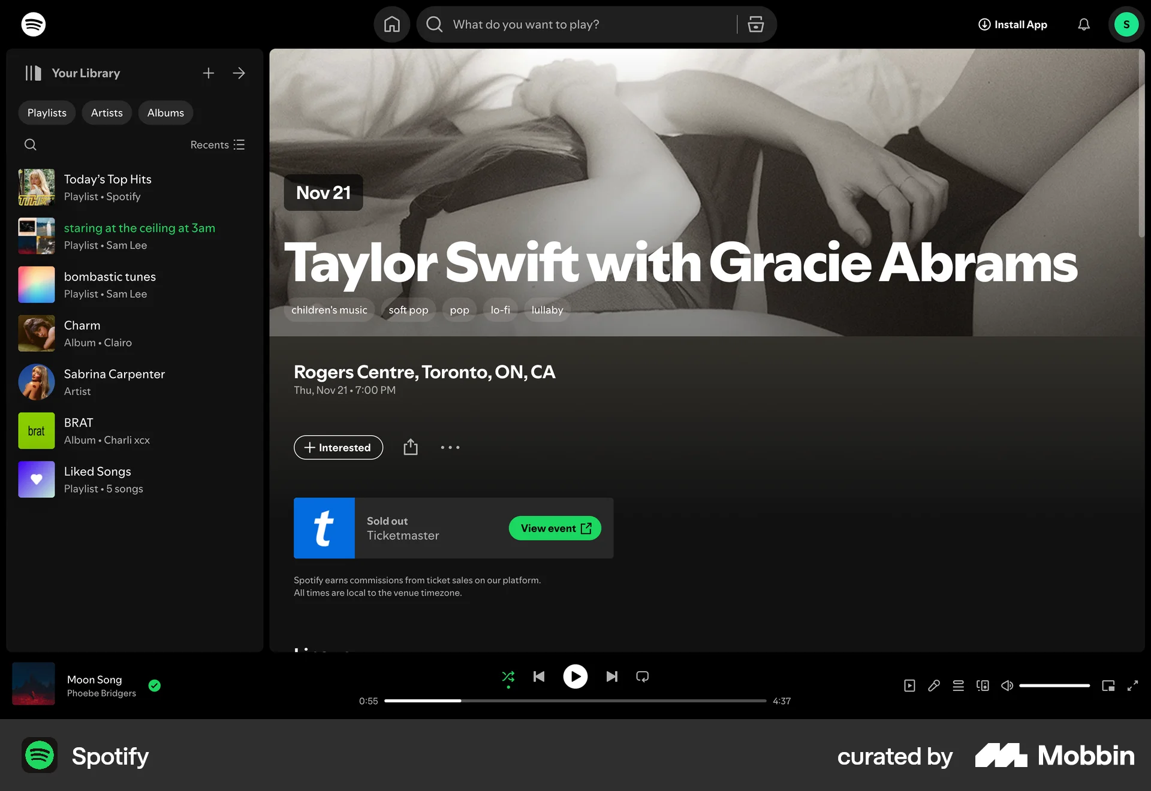The width and height of the screenshot is (1151, 791).
Task: Connect to a device
Action: click(982, 686)
